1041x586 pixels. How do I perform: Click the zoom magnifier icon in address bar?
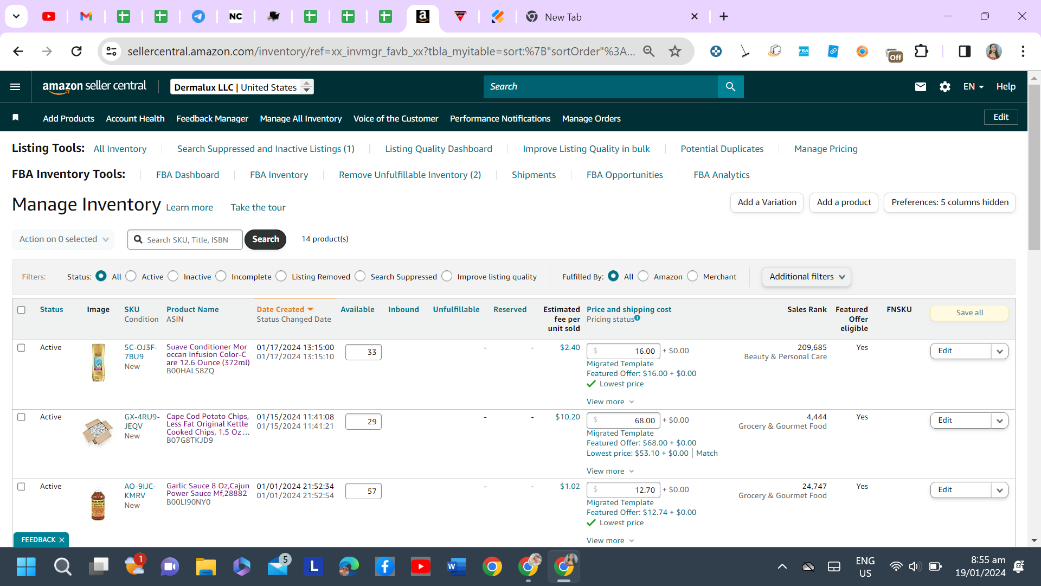pos(648,51)
